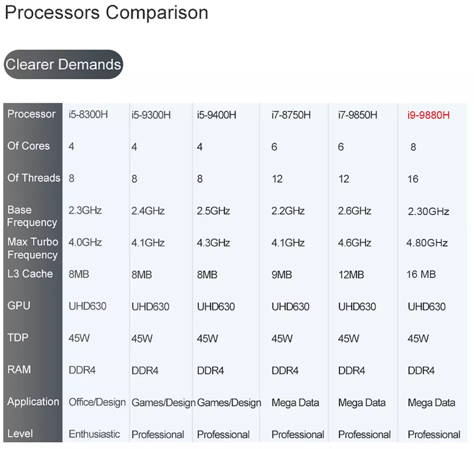Choose the i5-9400H column header
This screenshot has width=474, height=449.
pyautogui.click(x=217, y=115)
